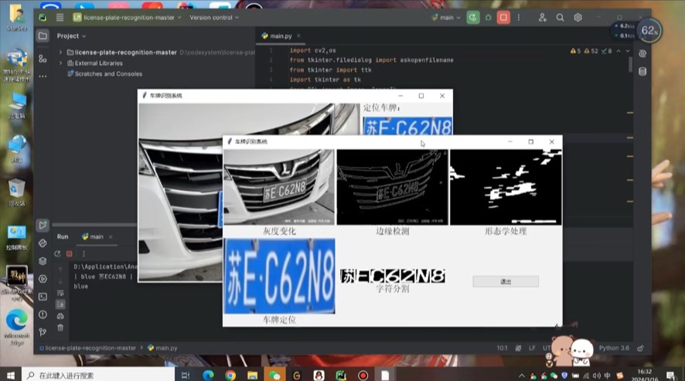Open More Actions dots in top toolbar
Screen dimensions: 685x381
(x=519, y=18)
